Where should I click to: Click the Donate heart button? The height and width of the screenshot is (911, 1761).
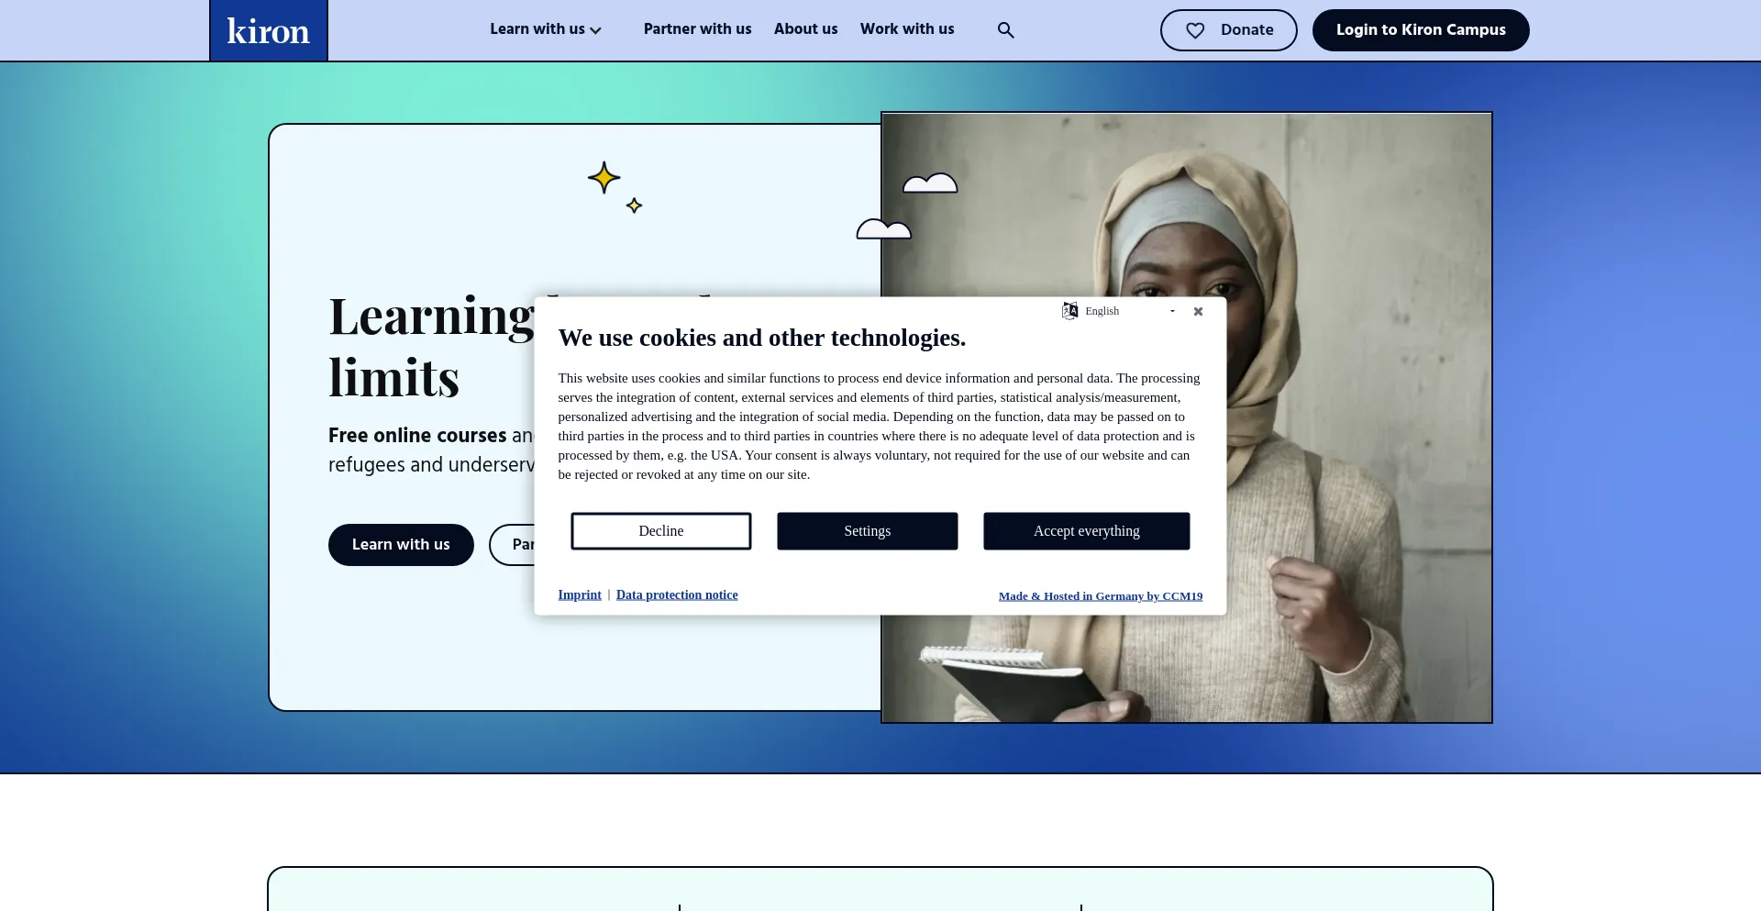click(1228, 30)
